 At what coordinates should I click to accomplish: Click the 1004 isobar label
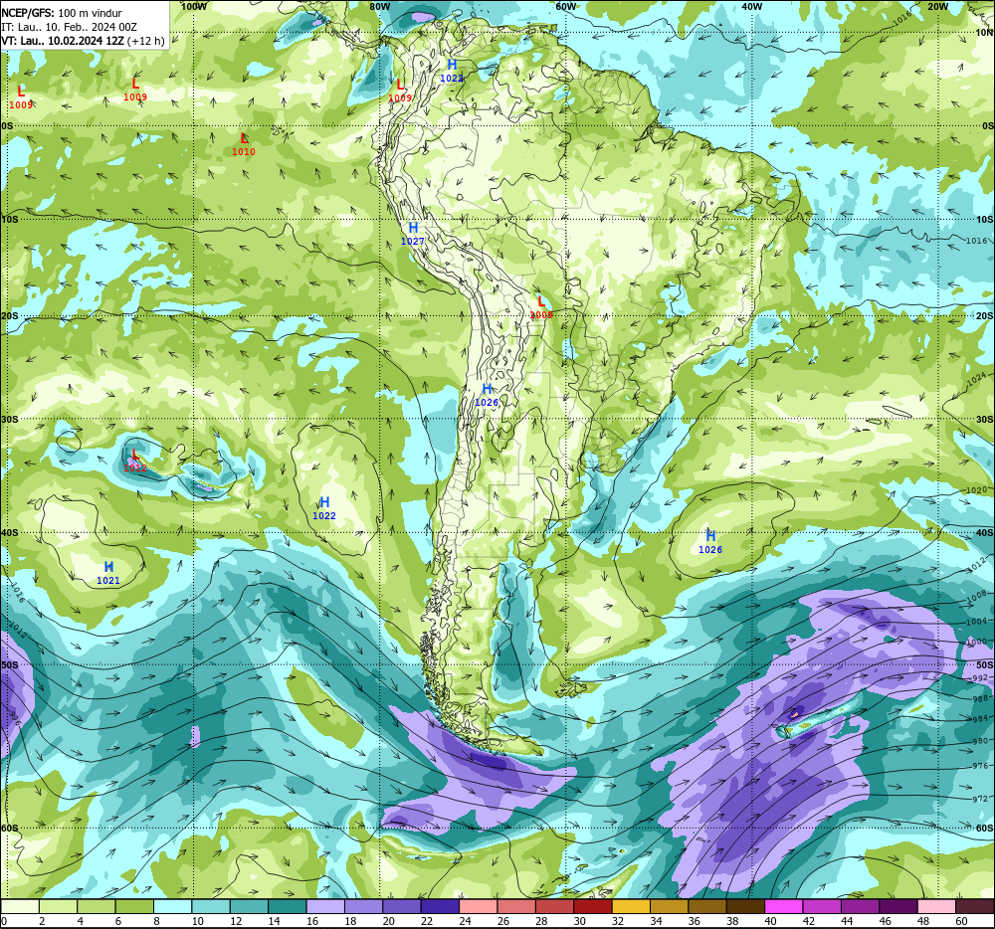(x=977, y=622)
